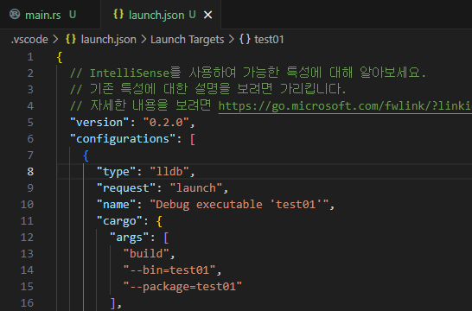Click line number 8 in the gutter
Screen dimensions: 472x311
point(30,171)
